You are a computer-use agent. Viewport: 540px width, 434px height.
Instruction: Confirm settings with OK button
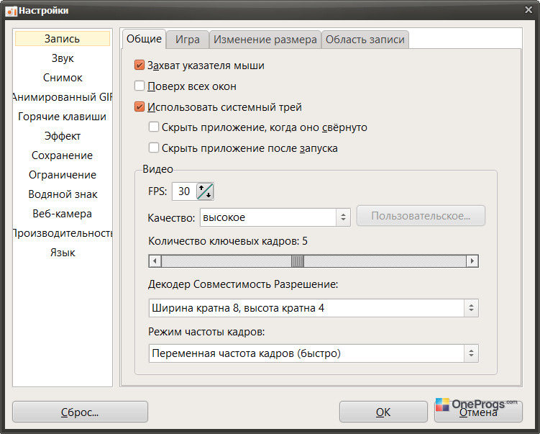tap(383, 412)
